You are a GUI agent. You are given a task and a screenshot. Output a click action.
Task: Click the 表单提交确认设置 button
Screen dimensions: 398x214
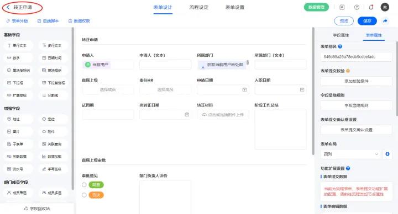[x=357, y=130]
